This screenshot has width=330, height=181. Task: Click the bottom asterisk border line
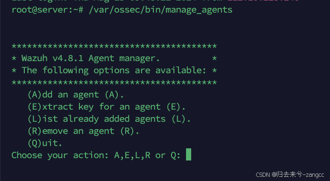[x=114, y=83]
